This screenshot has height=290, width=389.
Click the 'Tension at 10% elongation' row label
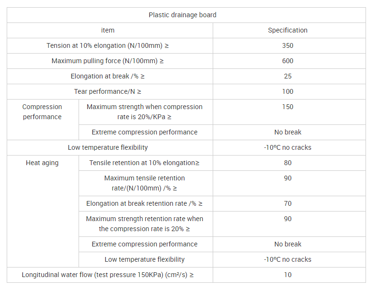click(x=108, y=45)
